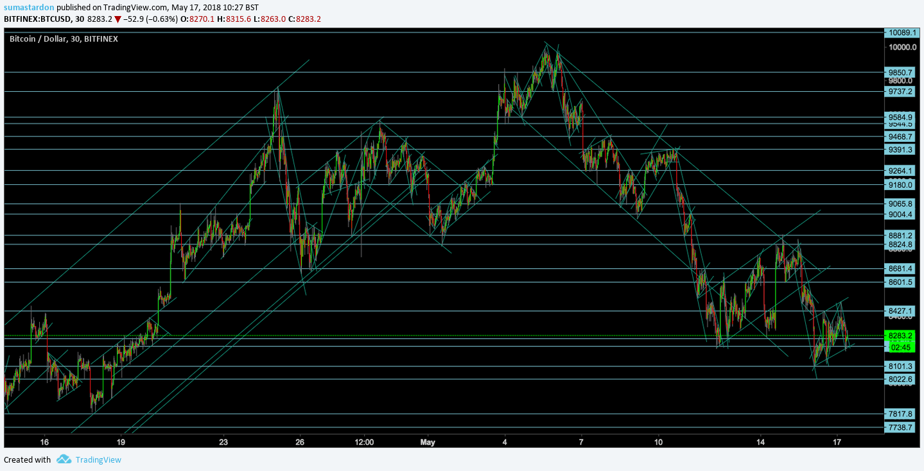Viewport: 924px width, 471px height.
Task: Click the 4 date on time axis
Action: click(x=505, y=442)
